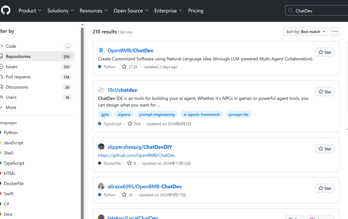Select the Discussions filter
Screen dimensions: 348x219
[x=37, y=87]
